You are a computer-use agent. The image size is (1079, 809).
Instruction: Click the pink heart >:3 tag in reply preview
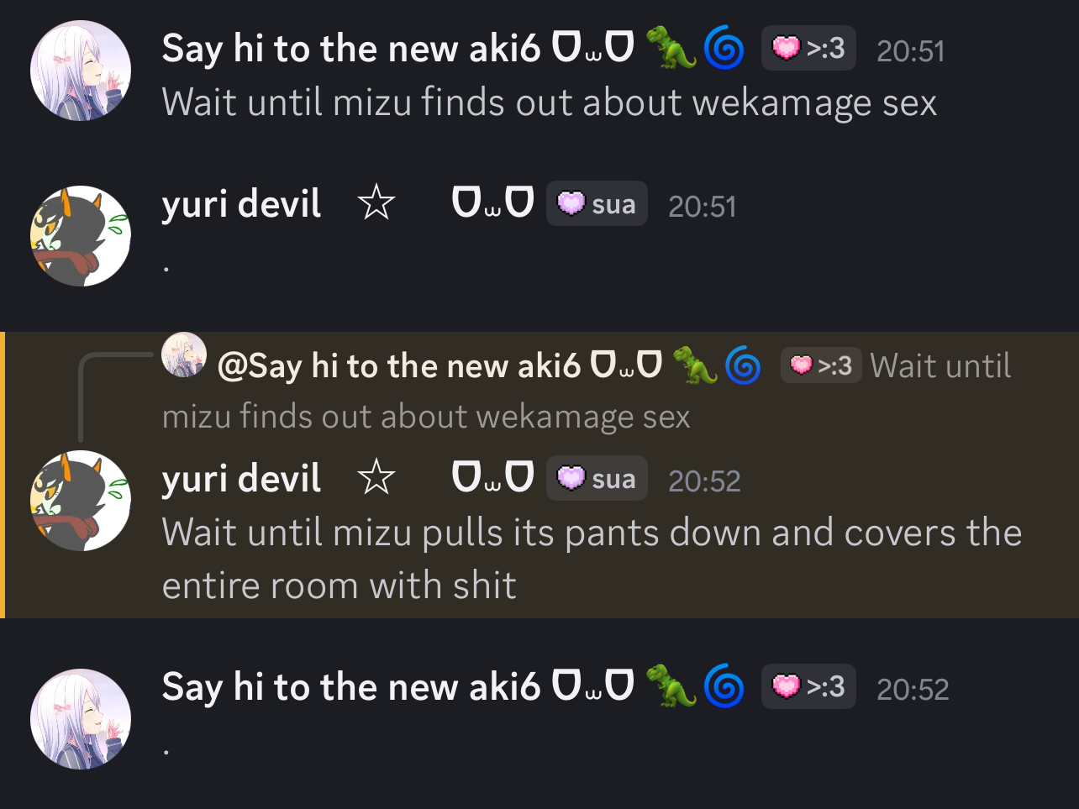click(821, 365)
